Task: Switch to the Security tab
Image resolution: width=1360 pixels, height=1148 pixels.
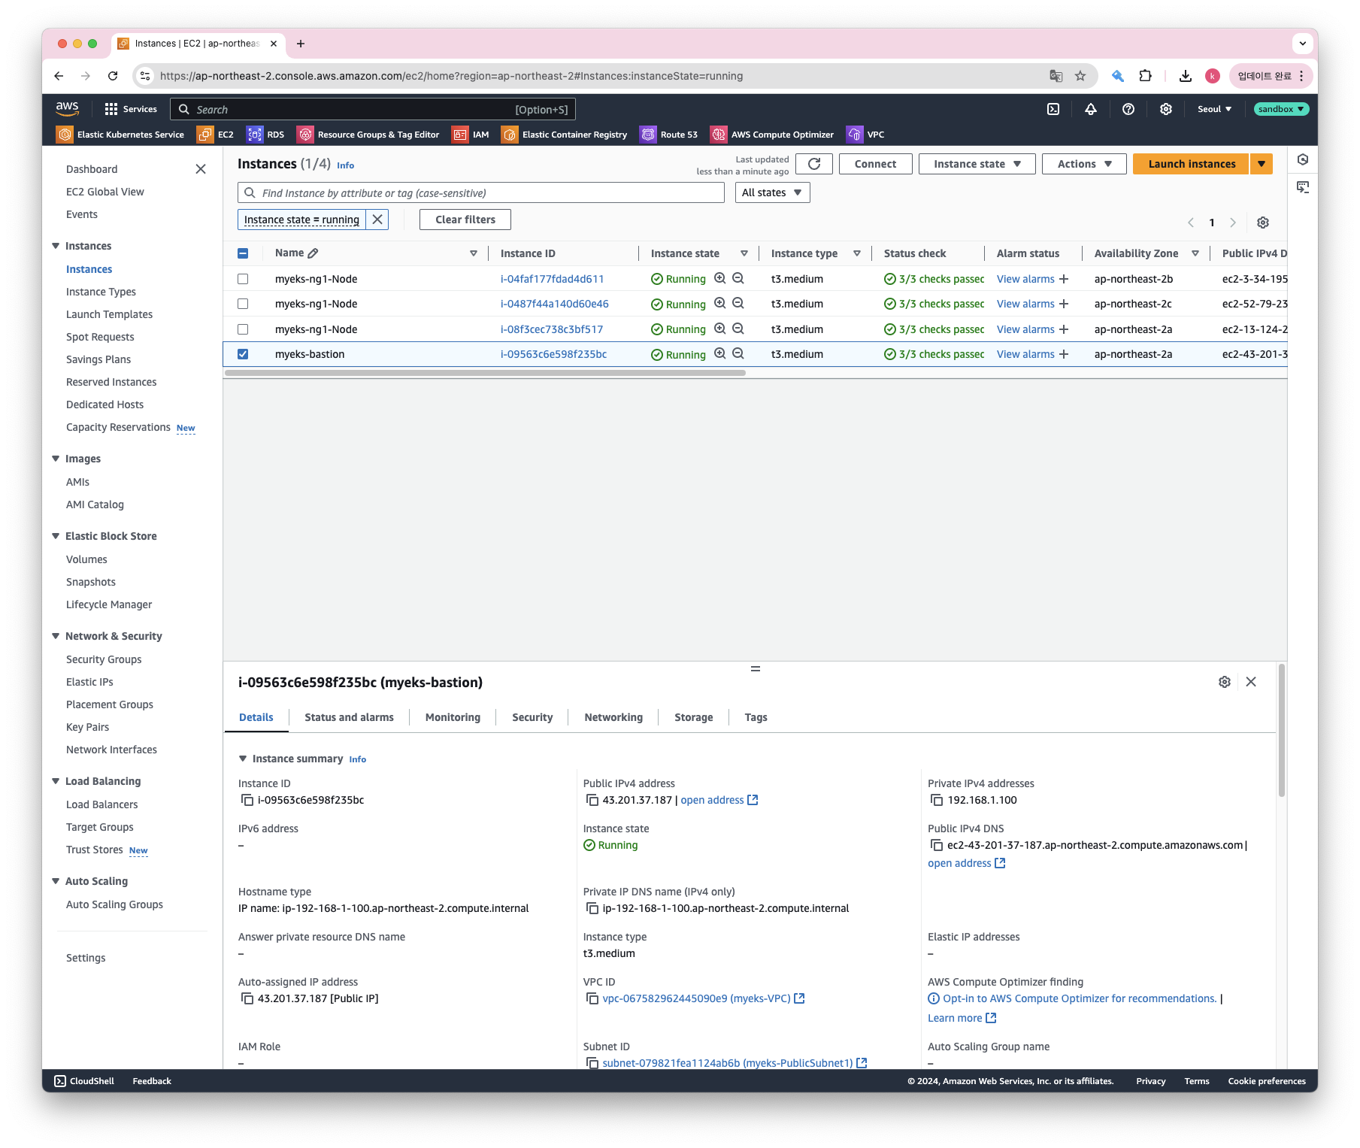Action: 532,717
